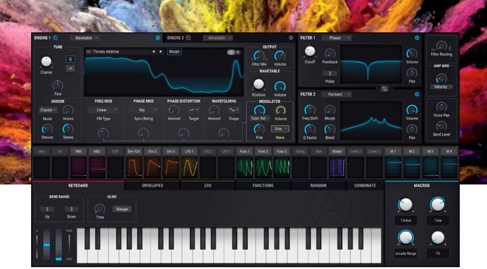Toggle the Morph button
Image resolution: width=487 pixels, height=269 pixels.
(174, 52)
